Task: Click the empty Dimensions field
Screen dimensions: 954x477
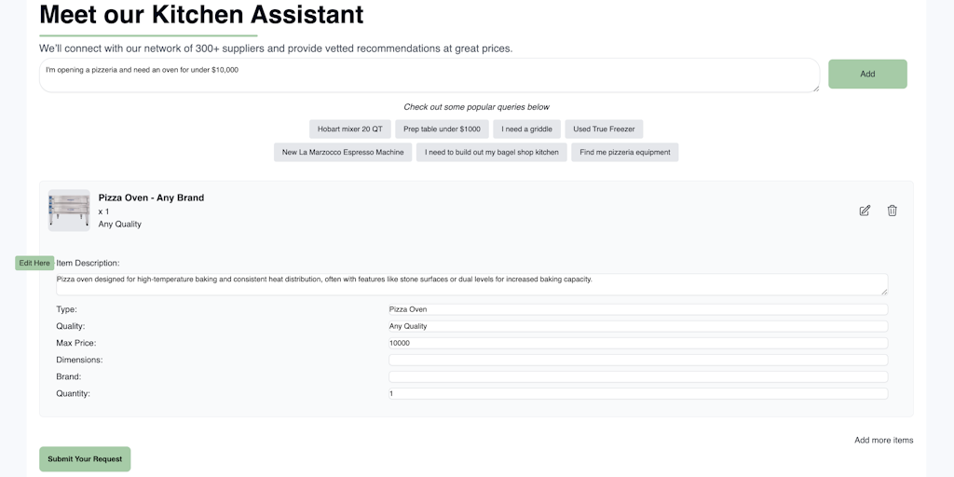Action: tap(638, 361)
